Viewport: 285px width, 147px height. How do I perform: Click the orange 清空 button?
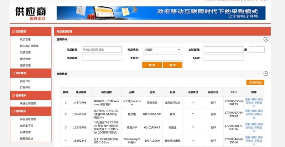click(x=172, y=65)
